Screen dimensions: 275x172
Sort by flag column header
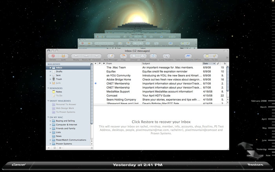100,64
